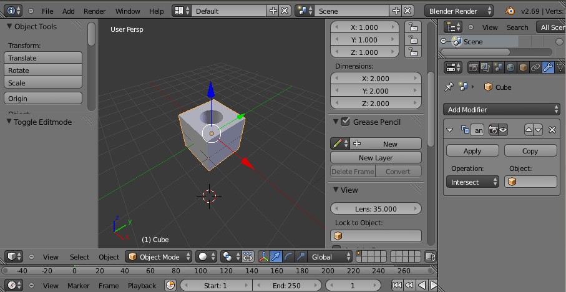Switch to Object Constraints tab

[535, 67]
